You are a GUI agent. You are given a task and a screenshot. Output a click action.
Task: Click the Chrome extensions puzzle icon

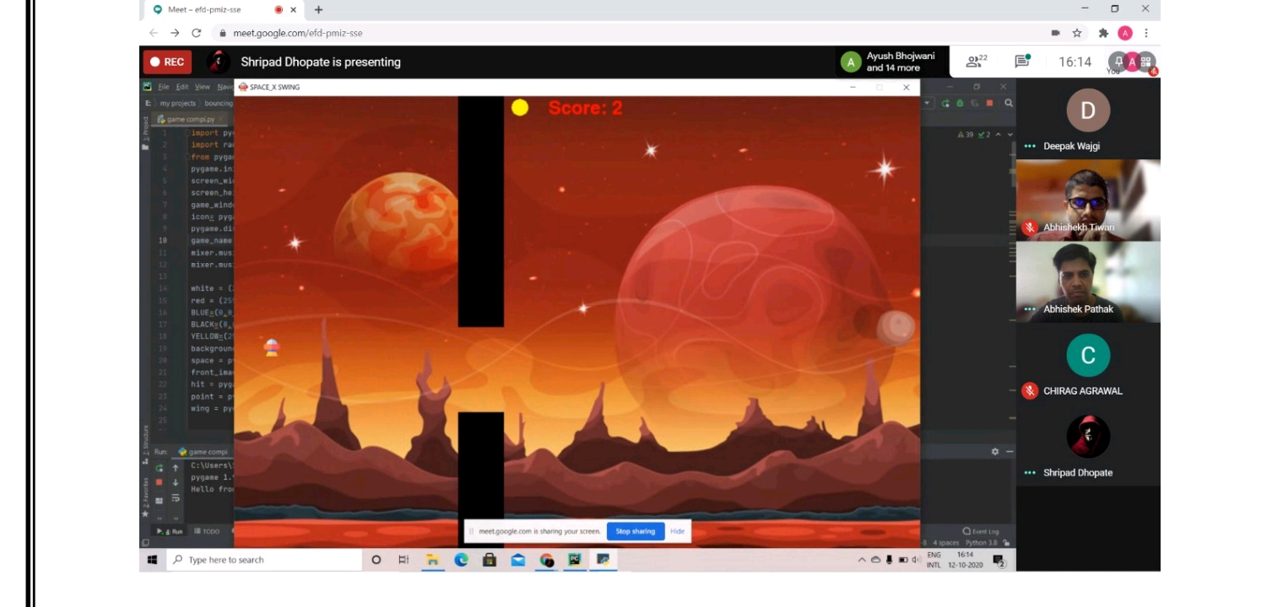(x=1102, y=33)
